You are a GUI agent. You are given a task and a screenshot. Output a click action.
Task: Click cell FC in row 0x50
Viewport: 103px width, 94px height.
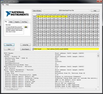click(x=89, y=26)
